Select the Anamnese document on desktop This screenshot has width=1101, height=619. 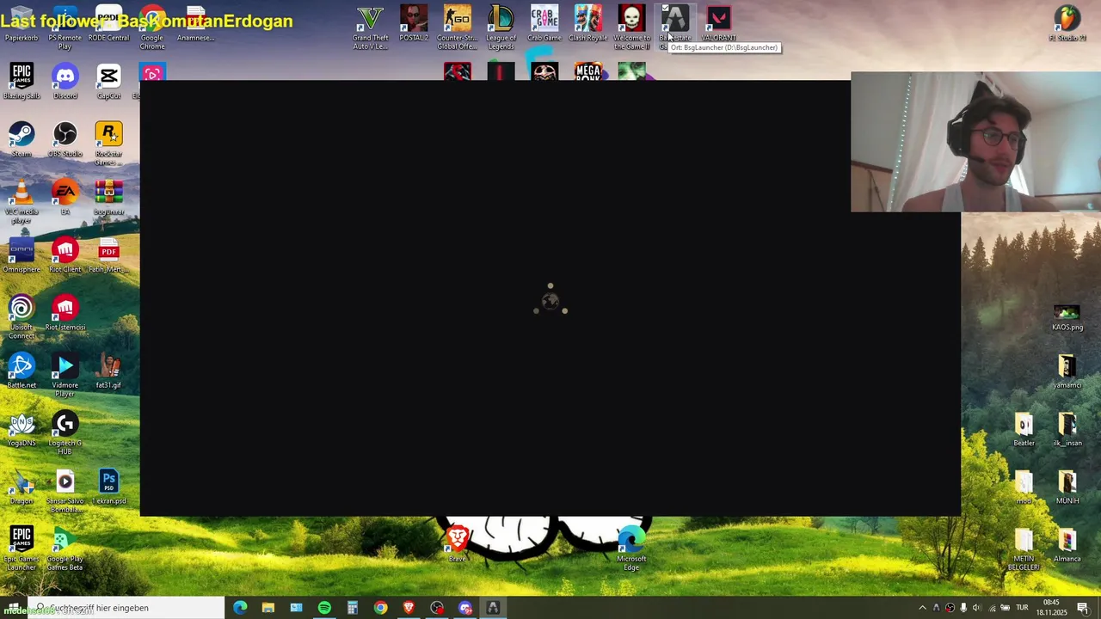click(195, 23)
